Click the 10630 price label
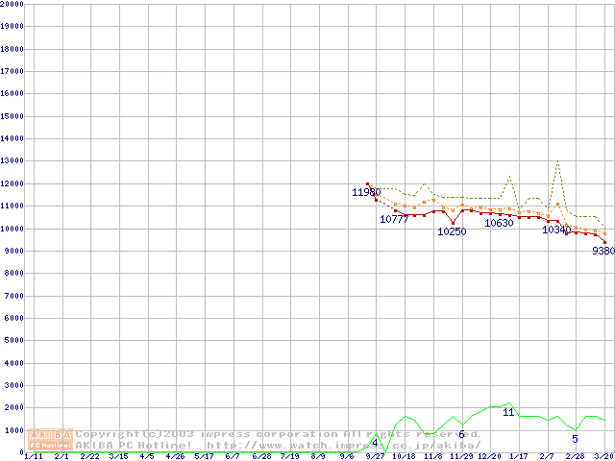This screenshot has width=615, height=461. 499,223
